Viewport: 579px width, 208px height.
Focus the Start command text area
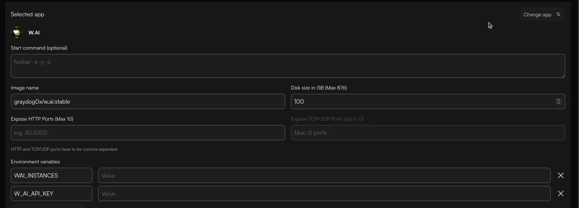point(288,66)
